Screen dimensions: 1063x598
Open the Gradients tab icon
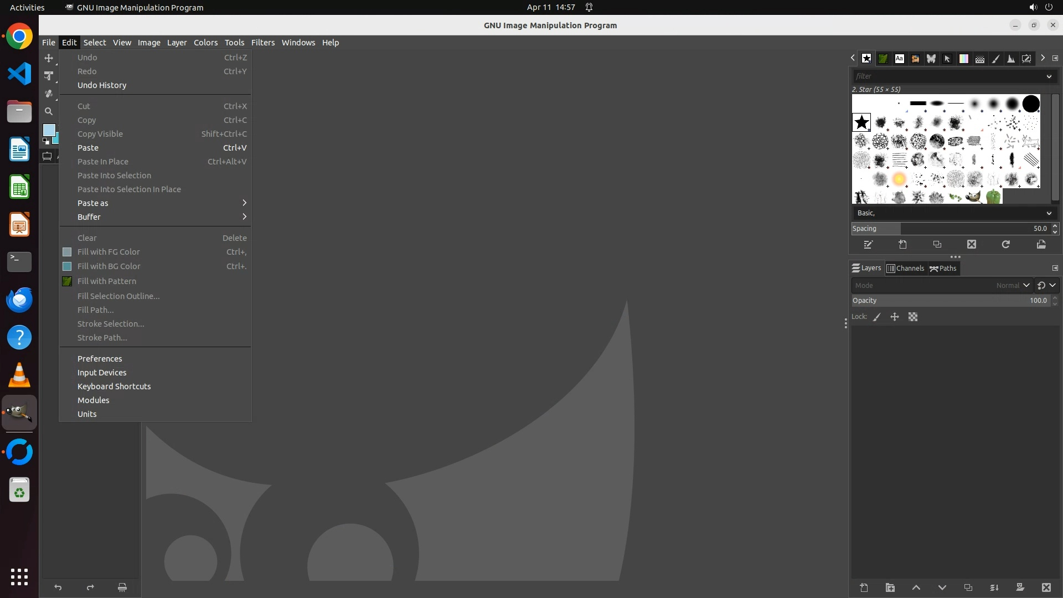point(963,59)
